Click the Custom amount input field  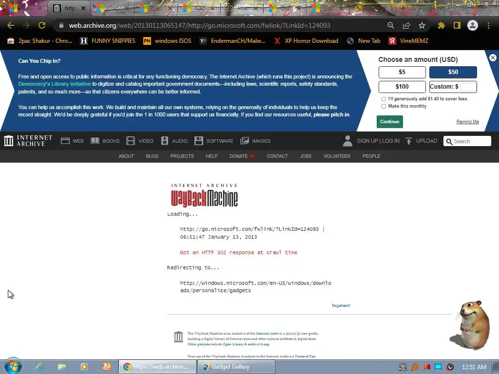tap(468, 87)
